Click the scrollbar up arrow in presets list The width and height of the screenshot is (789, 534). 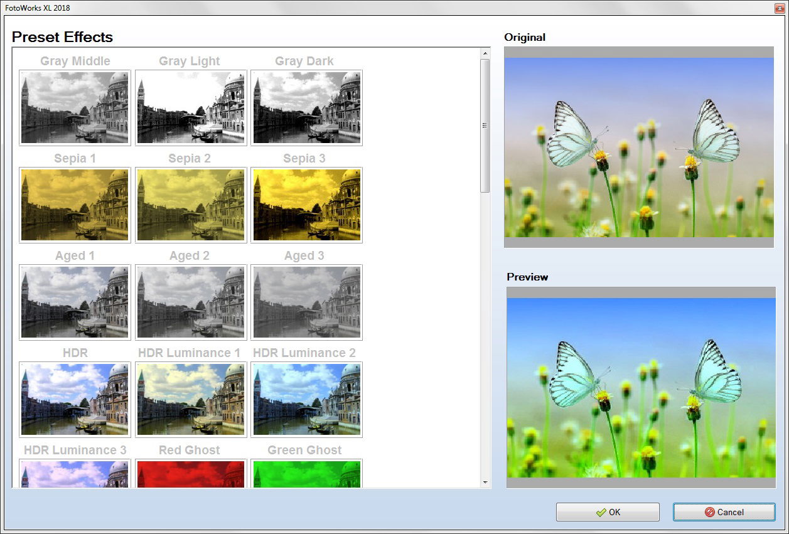tap(485, 53)
